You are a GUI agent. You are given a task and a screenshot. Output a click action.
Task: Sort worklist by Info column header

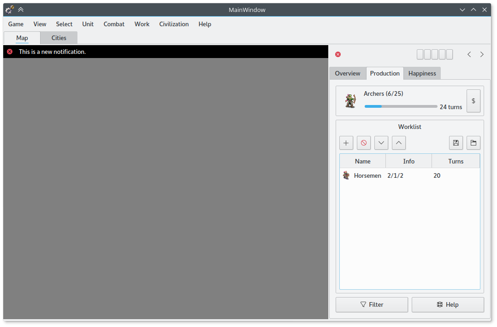point(408,161)
